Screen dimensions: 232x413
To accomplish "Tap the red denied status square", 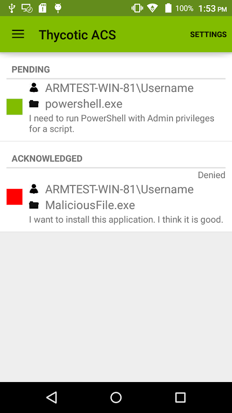I will [x=14, y=197].
